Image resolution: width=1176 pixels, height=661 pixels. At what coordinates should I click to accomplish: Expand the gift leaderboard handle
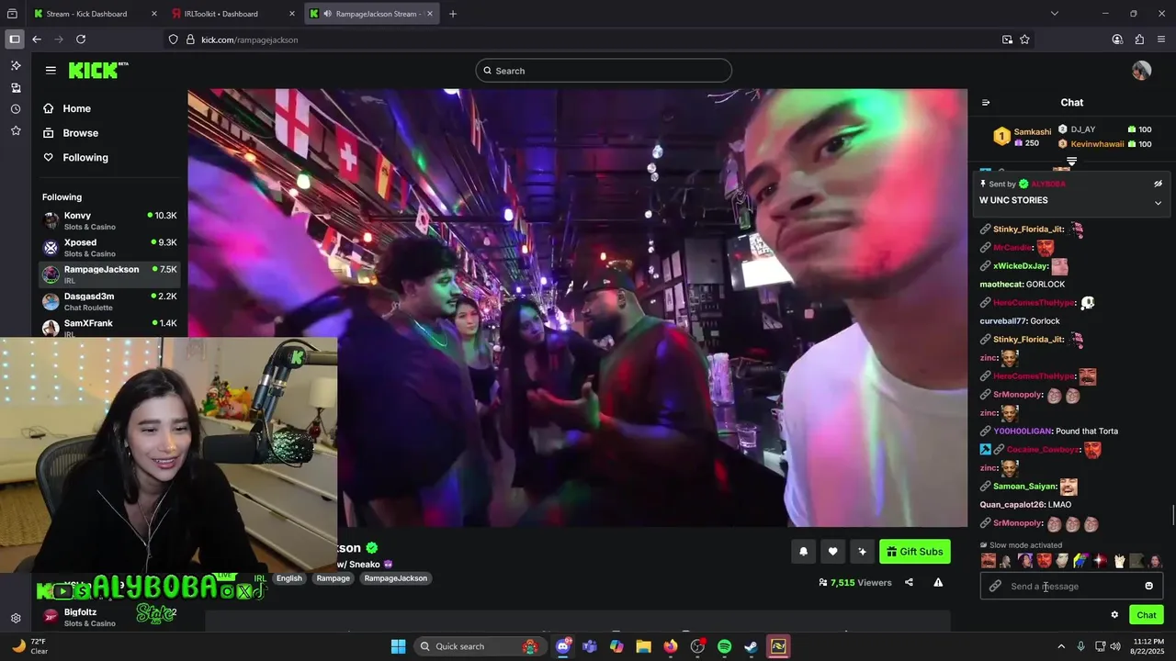1071,162
